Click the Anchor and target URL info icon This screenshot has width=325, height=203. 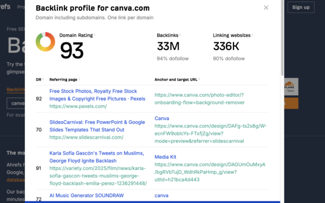click(x=199, y=78)
